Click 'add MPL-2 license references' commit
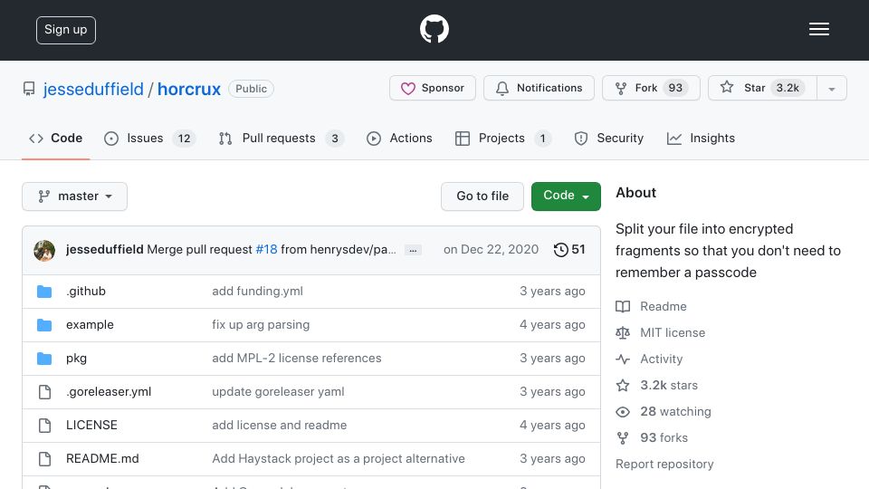 tap(297, 359)
